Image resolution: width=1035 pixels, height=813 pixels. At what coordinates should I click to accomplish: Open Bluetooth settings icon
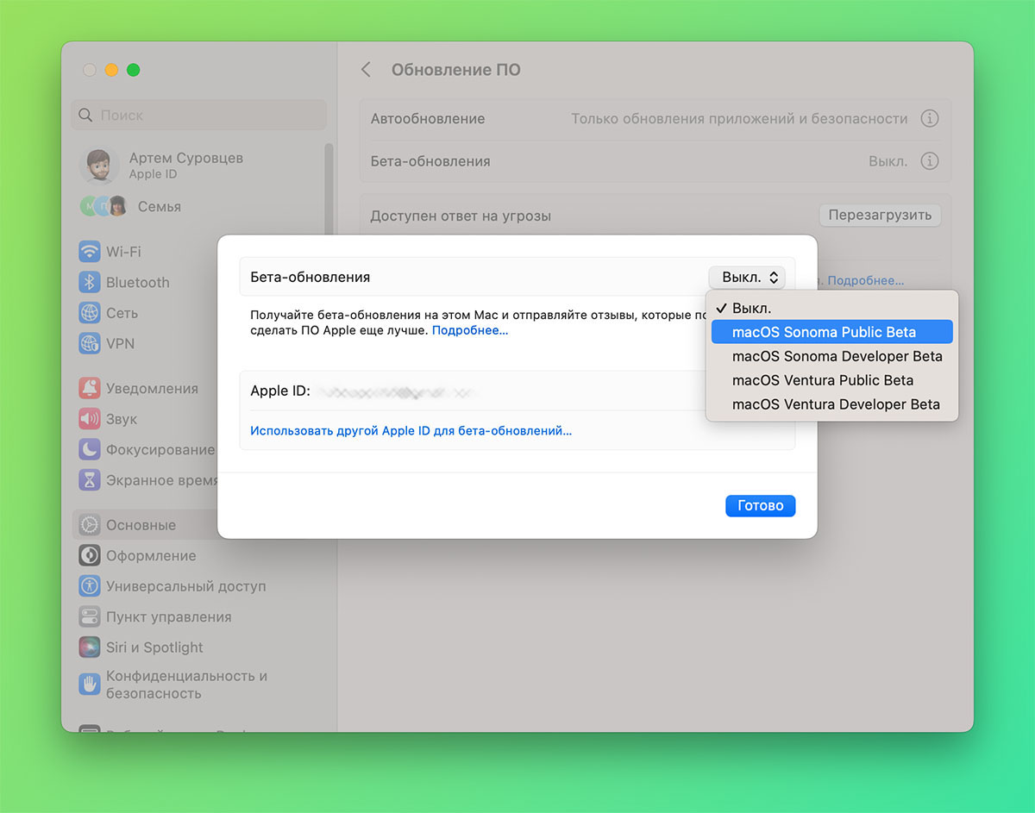90,282
